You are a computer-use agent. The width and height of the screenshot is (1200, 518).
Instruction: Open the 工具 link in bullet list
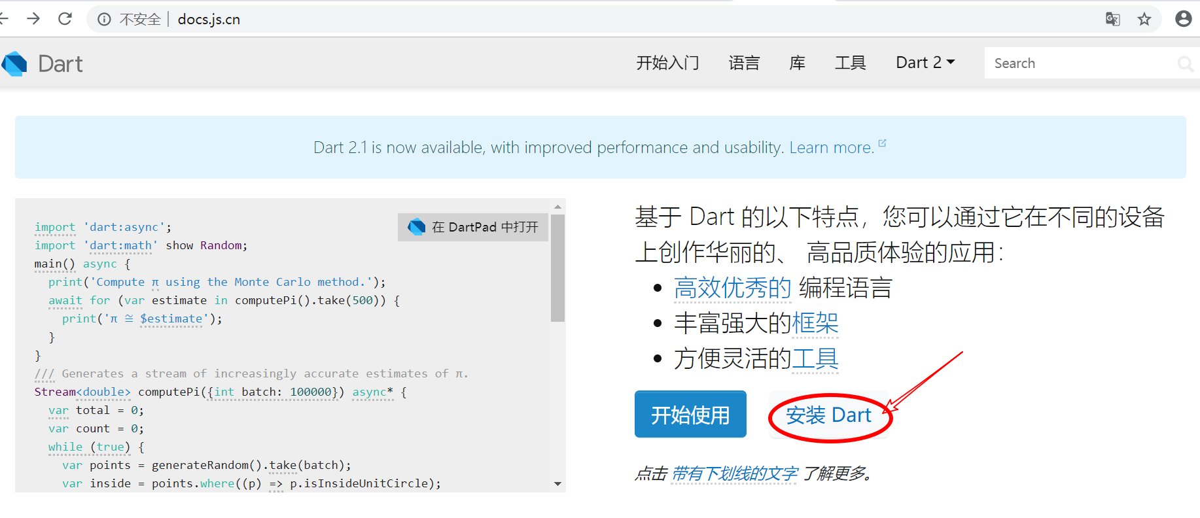pos(815,358)
